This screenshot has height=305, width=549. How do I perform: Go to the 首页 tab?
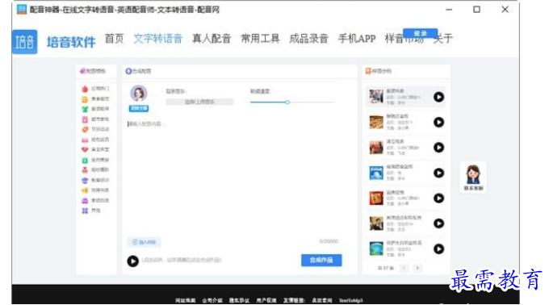coord(114,39)
